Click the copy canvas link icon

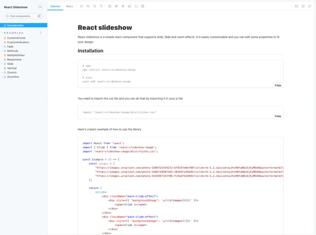[x=310, y=6]
